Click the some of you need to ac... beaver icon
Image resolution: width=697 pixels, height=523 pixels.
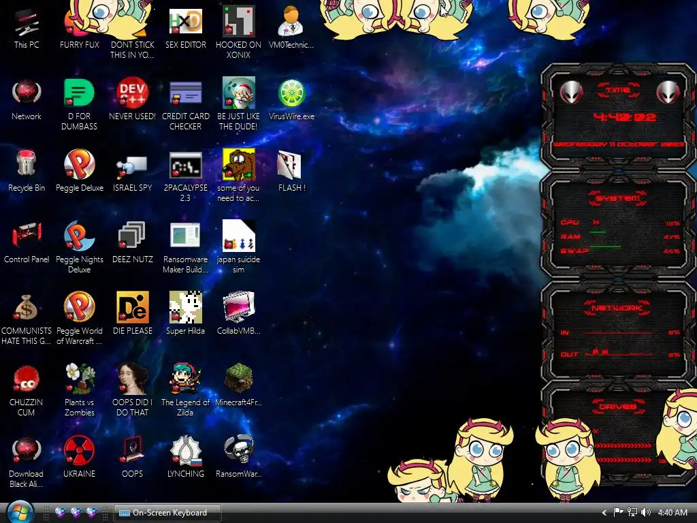tap(238, 165)
